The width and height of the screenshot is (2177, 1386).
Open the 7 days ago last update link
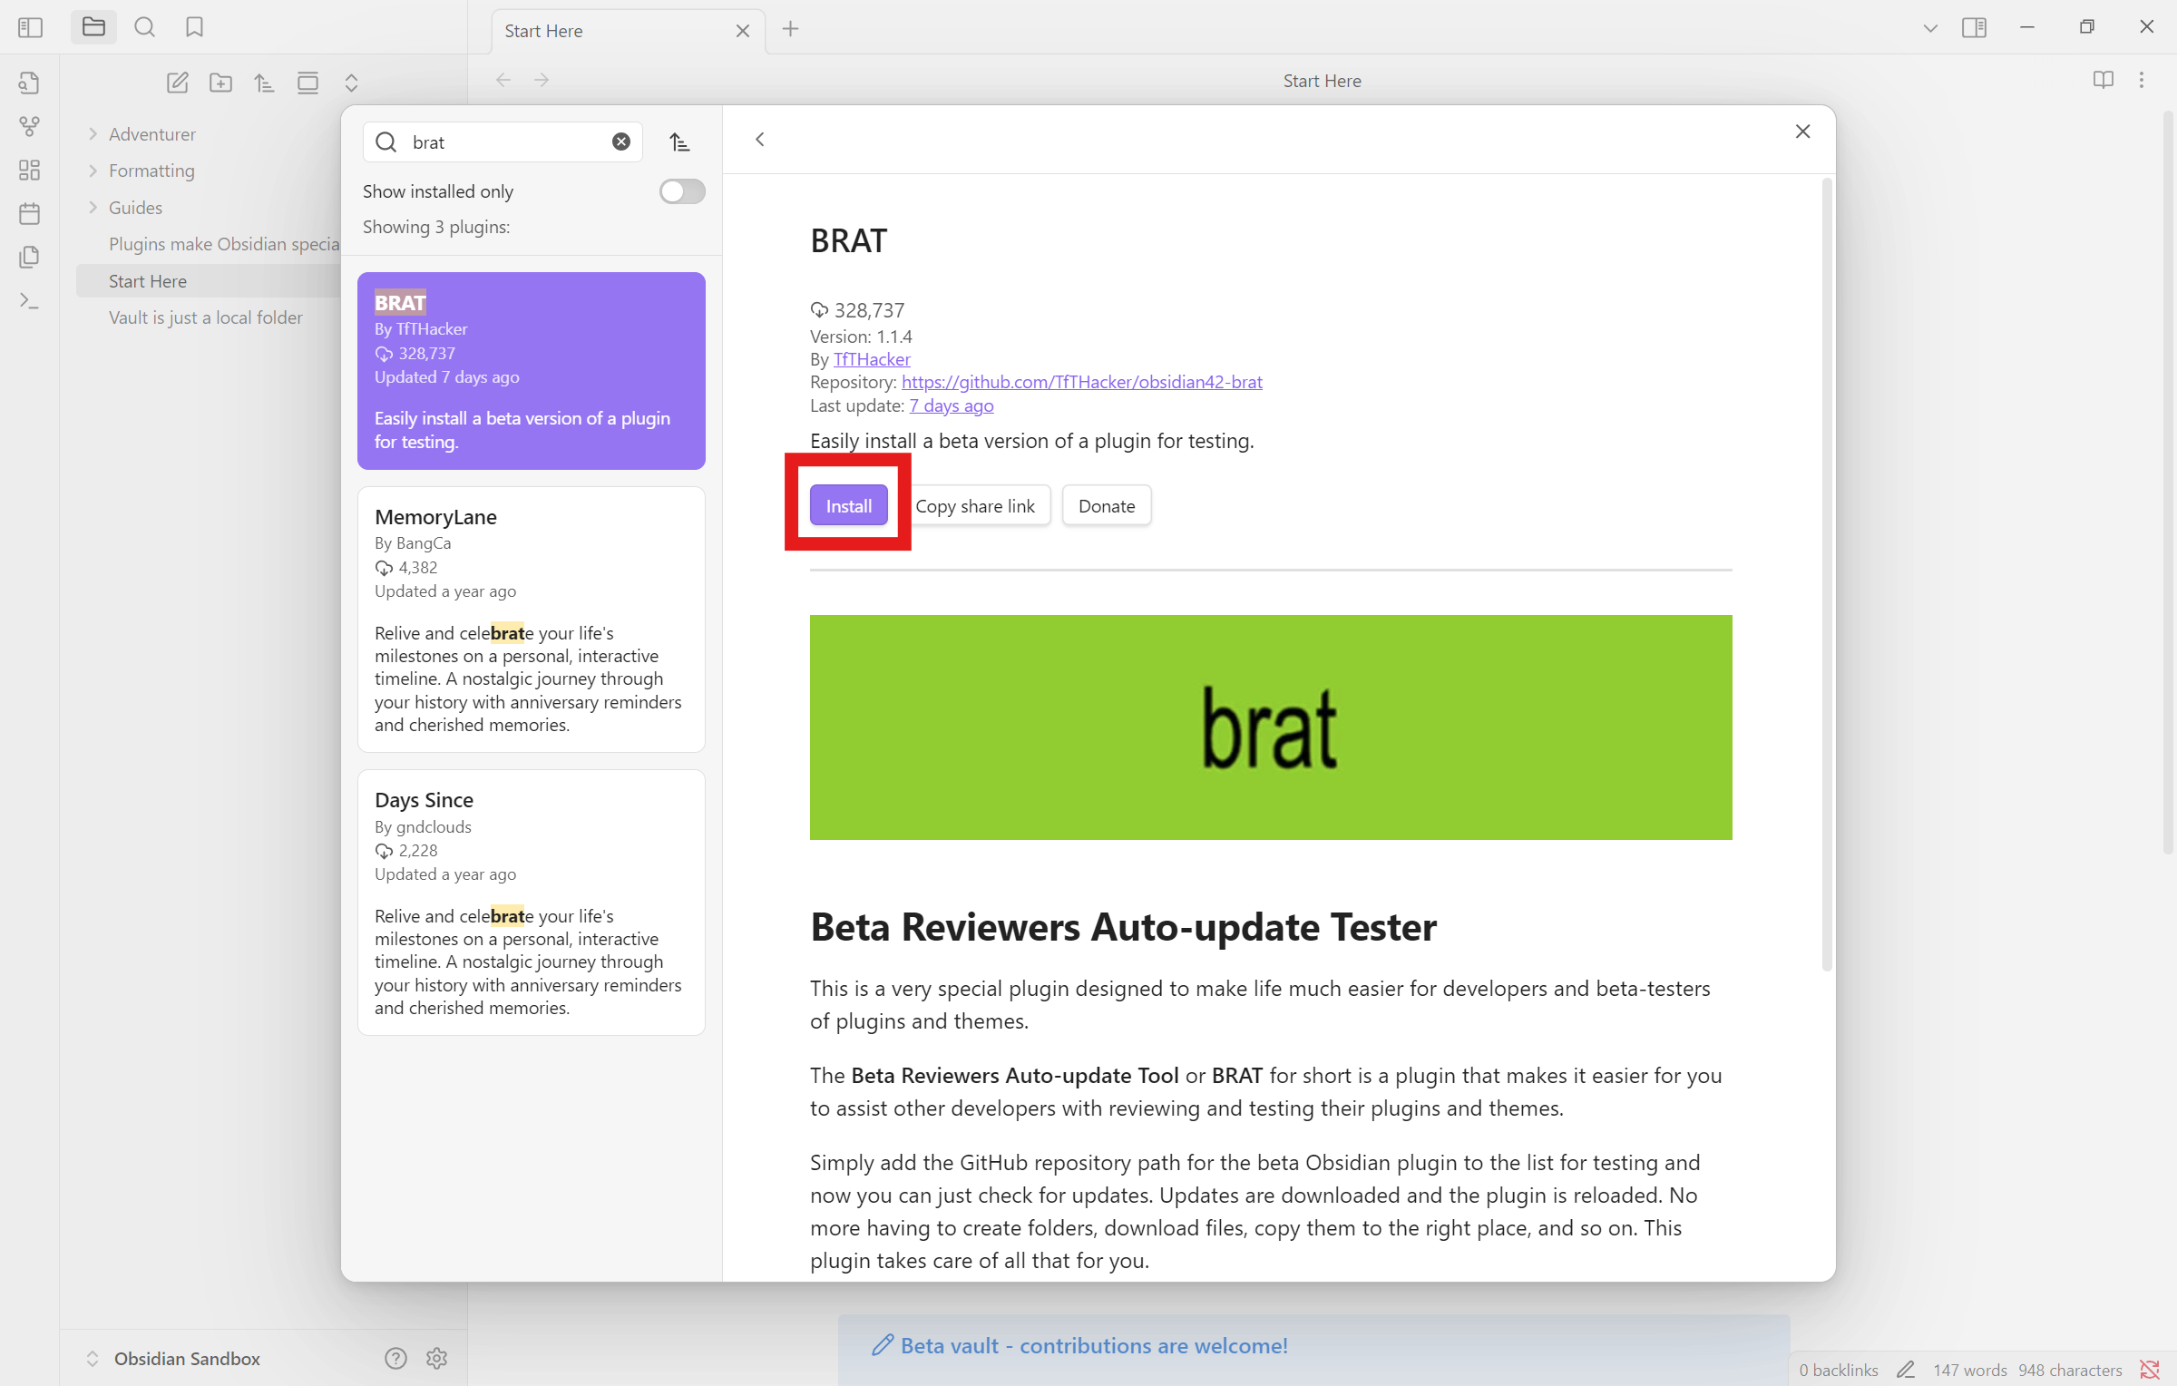(x=952, y=405)
